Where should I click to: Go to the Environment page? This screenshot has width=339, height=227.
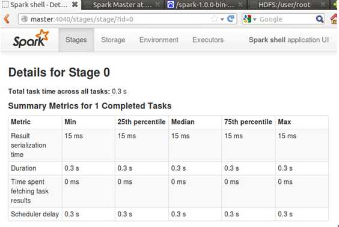(159, 40)
